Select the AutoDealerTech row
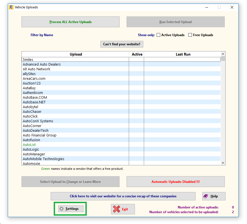Screen dimensions: 247x224 (121, 130)
